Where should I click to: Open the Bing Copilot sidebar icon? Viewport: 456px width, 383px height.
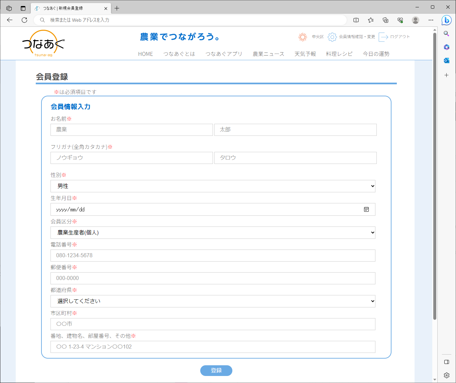446,20
